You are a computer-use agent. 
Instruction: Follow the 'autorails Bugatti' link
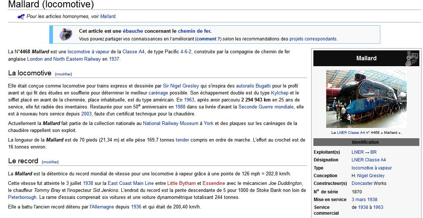(x=253, y=86)
